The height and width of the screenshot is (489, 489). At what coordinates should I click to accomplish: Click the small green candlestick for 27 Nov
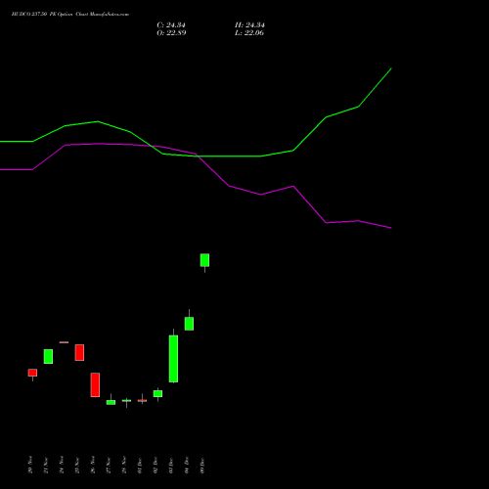tap(111, 402)
